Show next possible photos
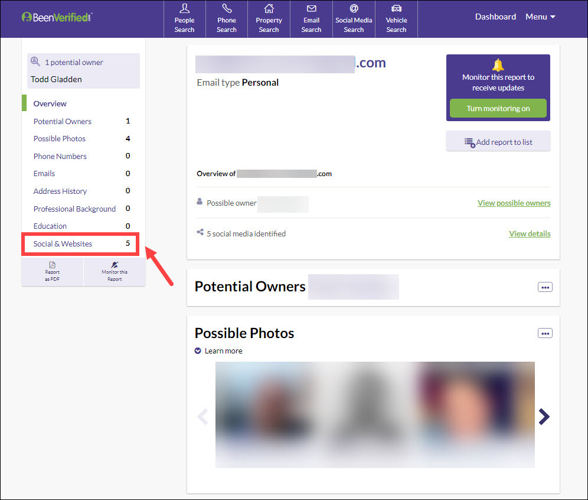The height and width of the screenshot is (500, 588). point(544,416)
